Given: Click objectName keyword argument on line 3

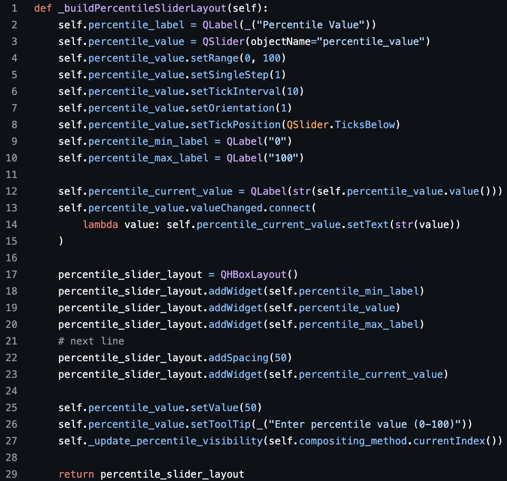Looking at the screenshot, I should [281, 42].
